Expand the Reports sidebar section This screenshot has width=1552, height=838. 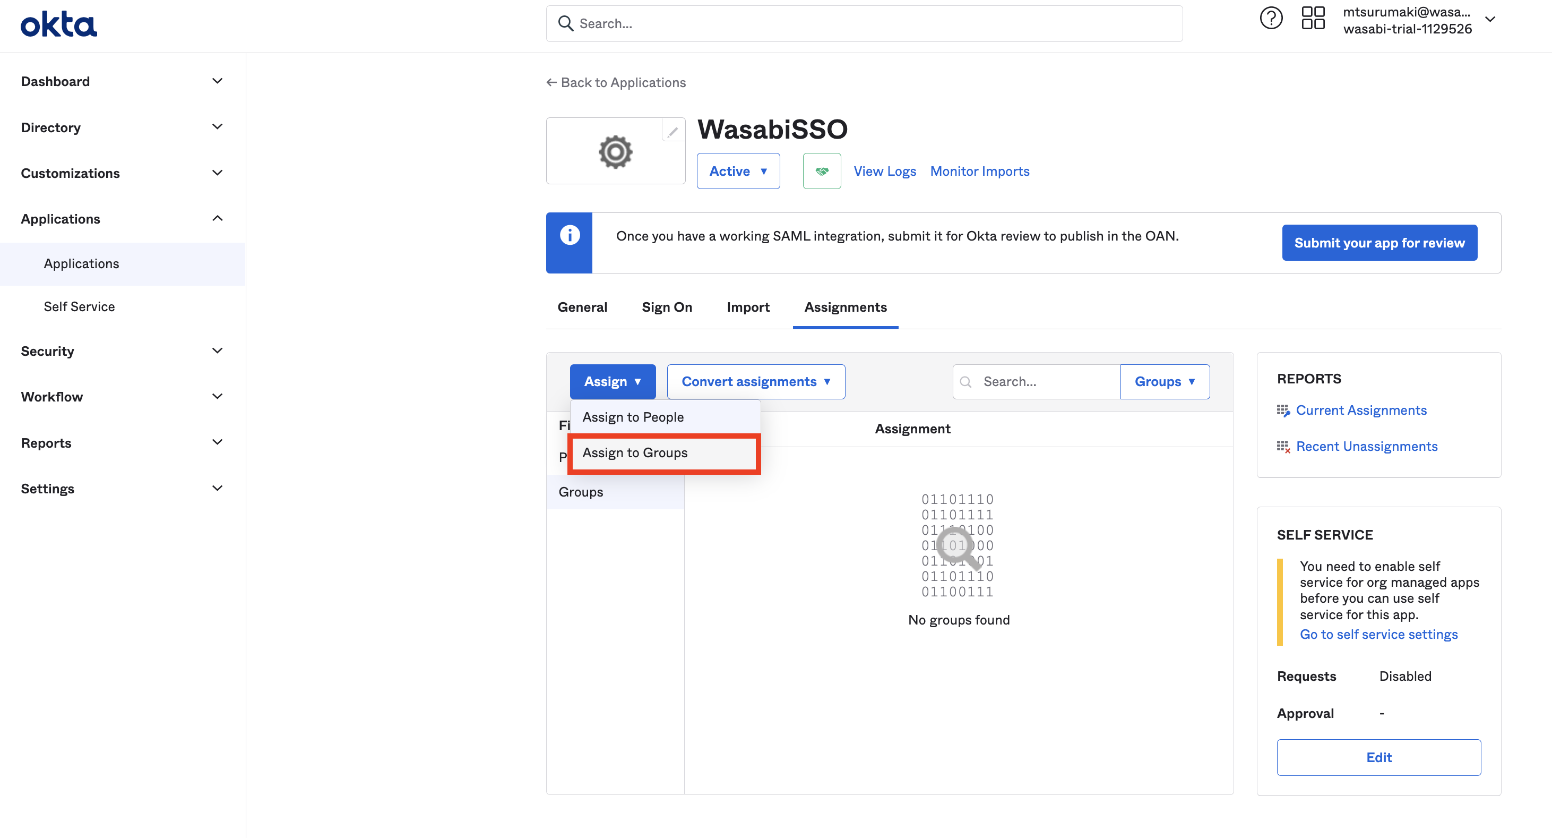tap(218, 442)
